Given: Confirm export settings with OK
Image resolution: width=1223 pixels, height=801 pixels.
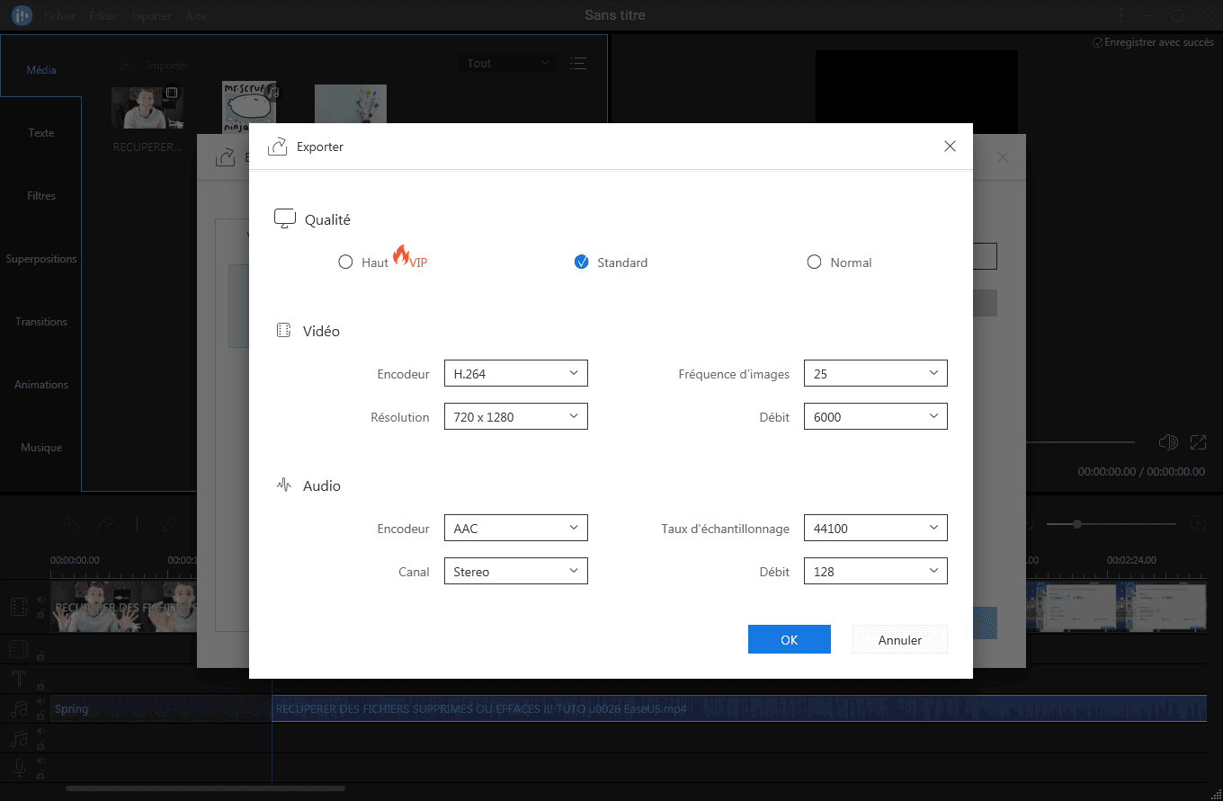Looking at the screenshot, I should click(790, 640).
